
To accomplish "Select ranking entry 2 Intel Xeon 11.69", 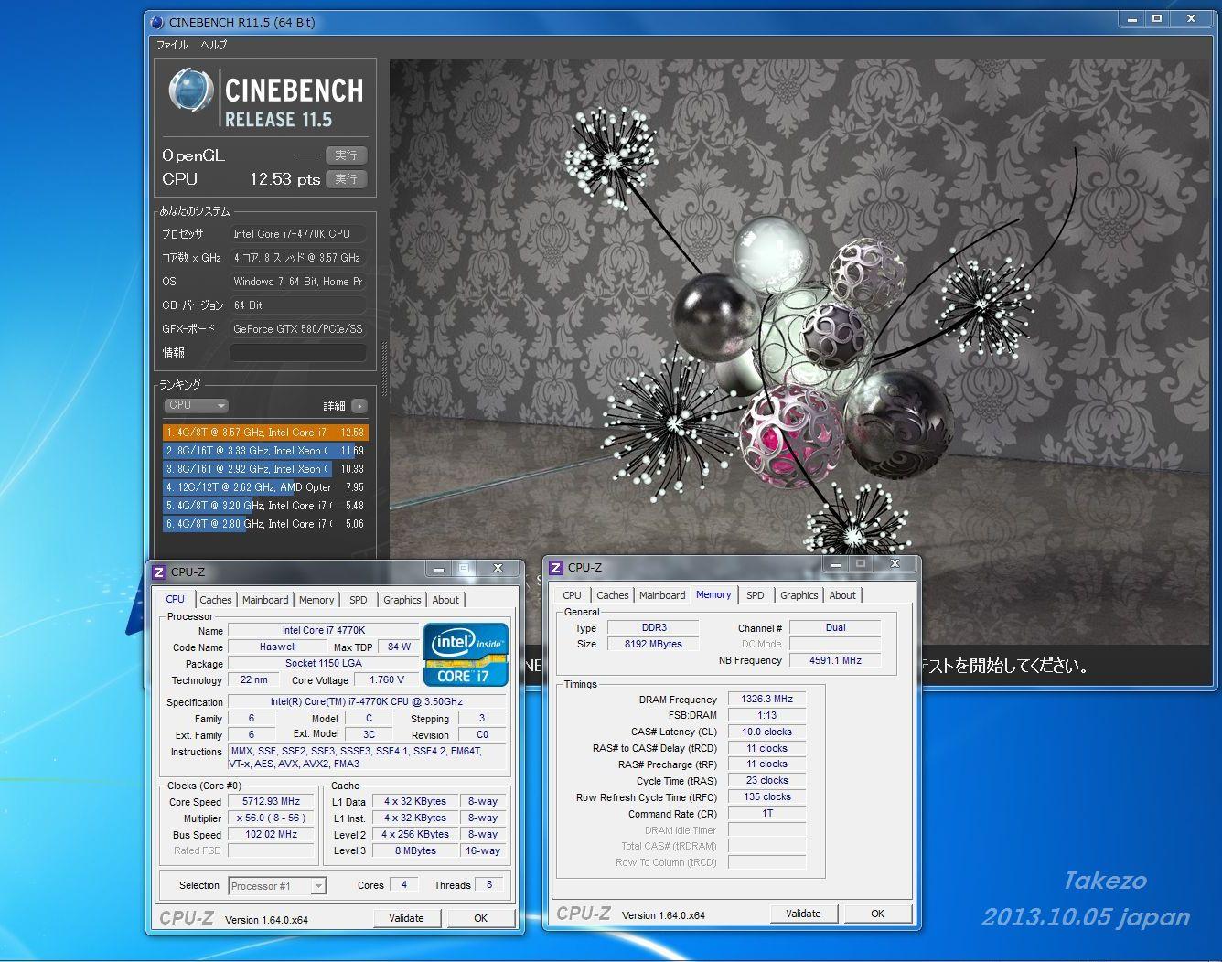I will pos(265,451).
